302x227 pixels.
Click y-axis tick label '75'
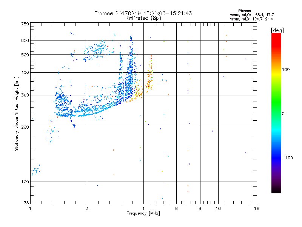coord(26,203)
